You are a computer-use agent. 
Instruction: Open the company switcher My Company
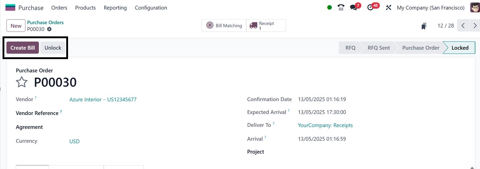point(430,8)
